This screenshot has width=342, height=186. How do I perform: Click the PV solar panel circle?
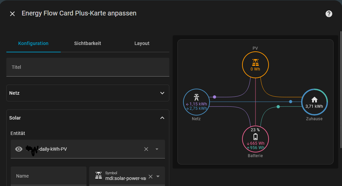[255, 65]
